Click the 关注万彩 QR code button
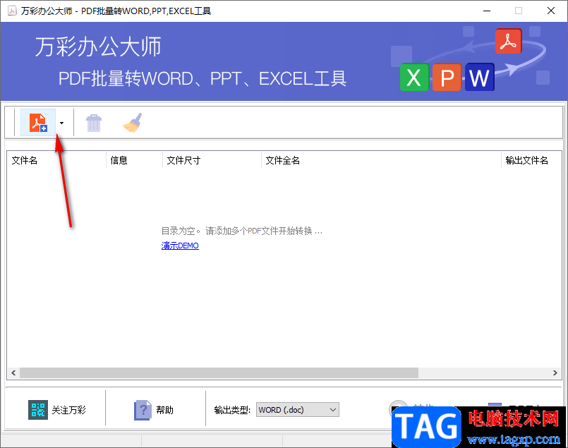The width and height of the screenshot is (568, 448). point(57,410)
